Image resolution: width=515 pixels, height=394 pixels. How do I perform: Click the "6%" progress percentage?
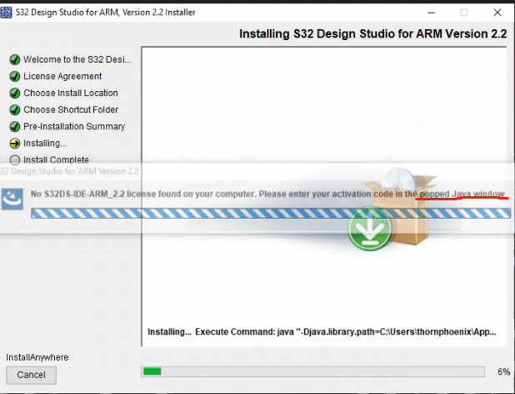(x=503, y=372)
